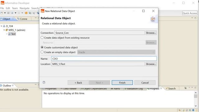199x112 pixels.
Task: Minimize the Progress view panel
Action: [192, 88]
